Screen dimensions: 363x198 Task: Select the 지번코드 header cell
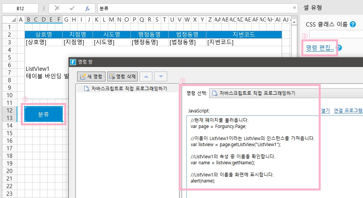[x=244, y=34]
